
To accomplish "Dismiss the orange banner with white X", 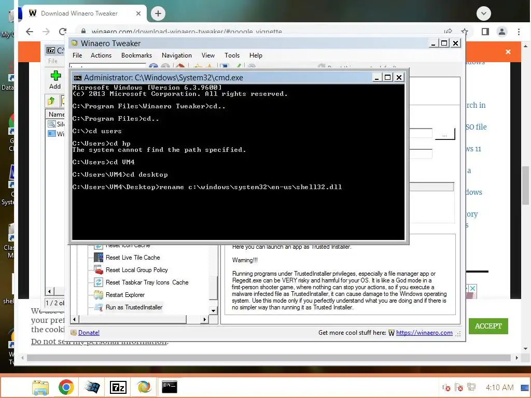I will tap(508, 52).
